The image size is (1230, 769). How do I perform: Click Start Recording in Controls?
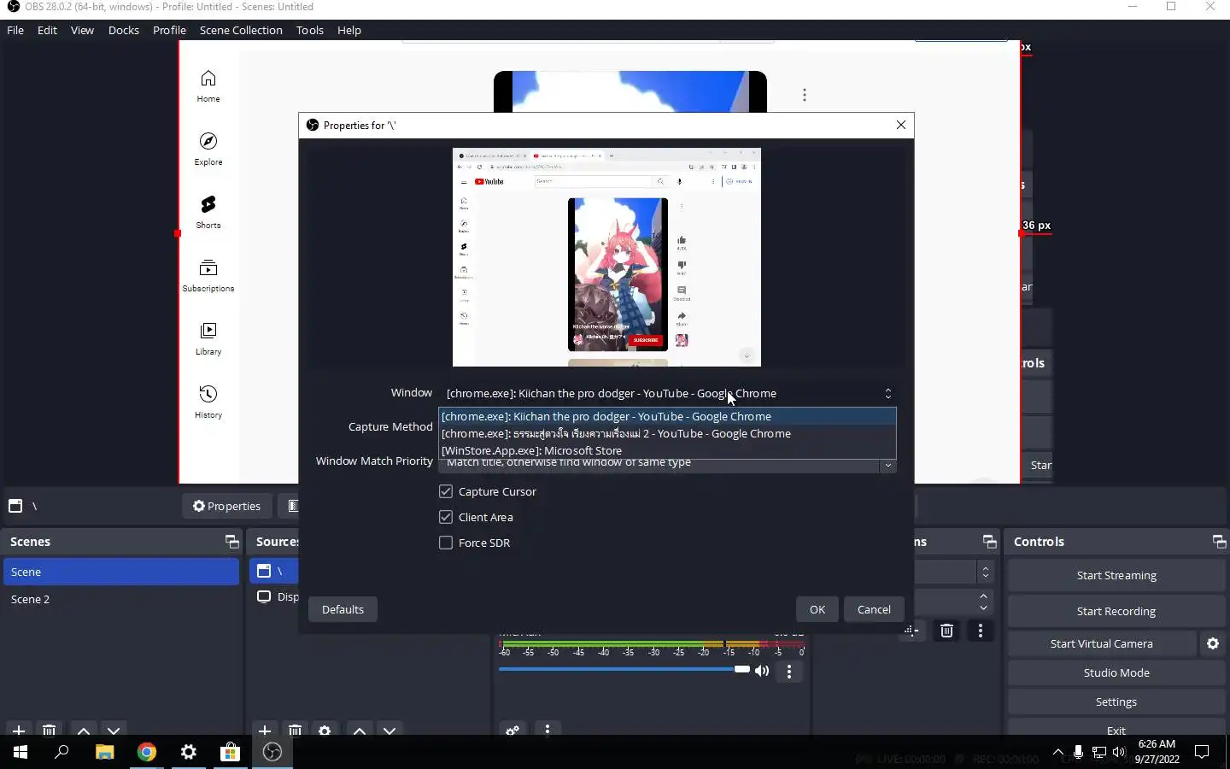click(x=1116, y=611)
